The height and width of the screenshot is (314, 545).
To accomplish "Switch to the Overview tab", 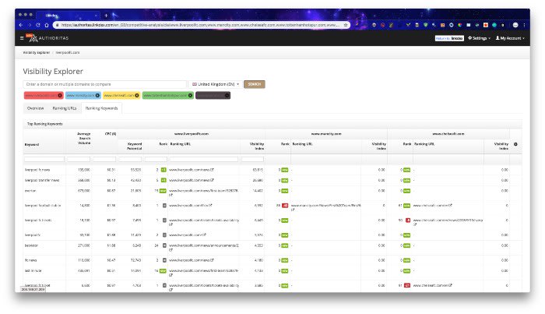I will (x=36, y=108).
